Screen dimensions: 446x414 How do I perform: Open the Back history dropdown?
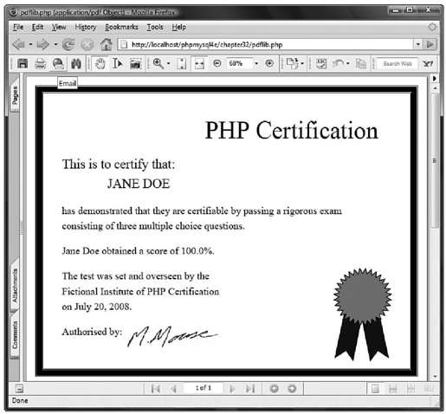coord(30,44)
